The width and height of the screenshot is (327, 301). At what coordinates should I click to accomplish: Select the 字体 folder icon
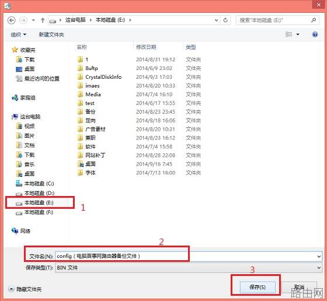tap(81, 173)
